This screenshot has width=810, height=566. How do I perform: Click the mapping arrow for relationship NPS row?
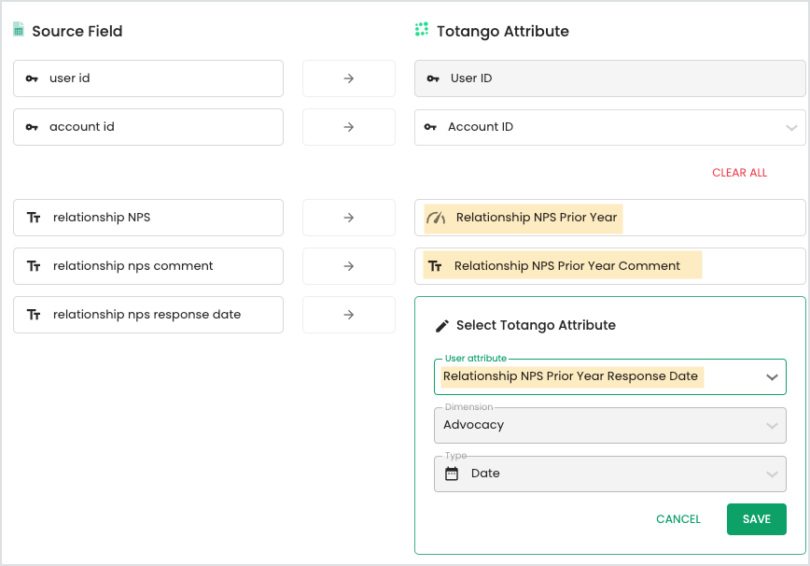point(349,218)
